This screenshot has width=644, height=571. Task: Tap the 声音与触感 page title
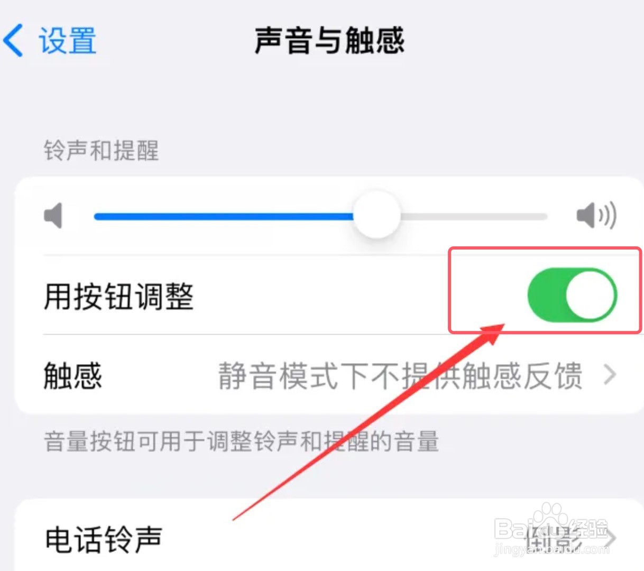(x=329, y=41)
